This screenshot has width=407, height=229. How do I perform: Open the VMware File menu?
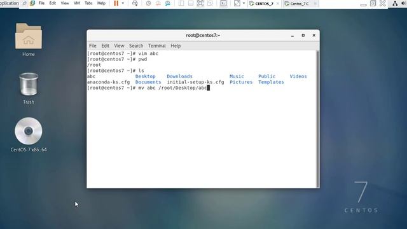coord(41,3)
